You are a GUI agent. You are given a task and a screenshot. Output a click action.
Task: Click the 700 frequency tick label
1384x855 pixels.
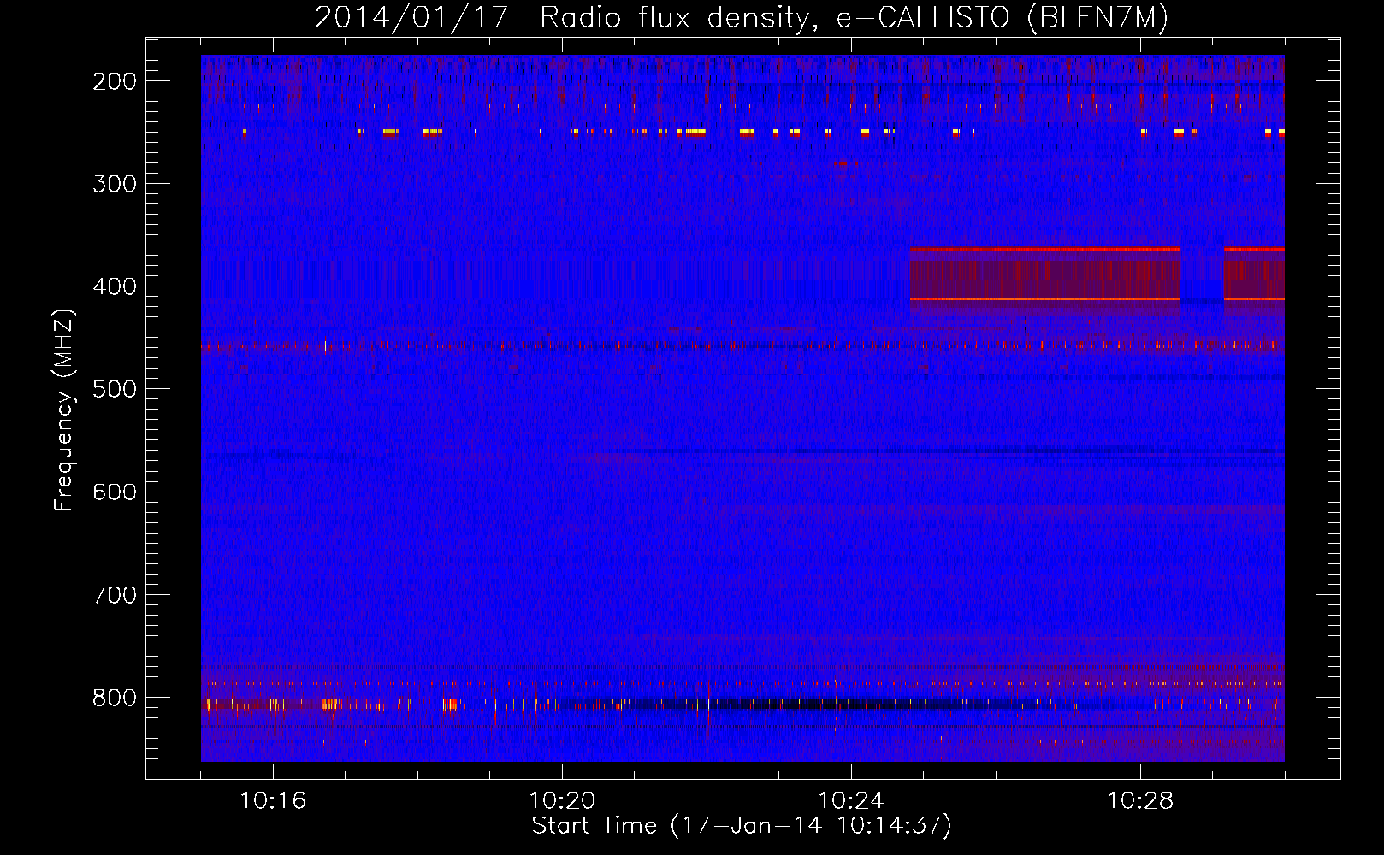[x=115, y=594]
